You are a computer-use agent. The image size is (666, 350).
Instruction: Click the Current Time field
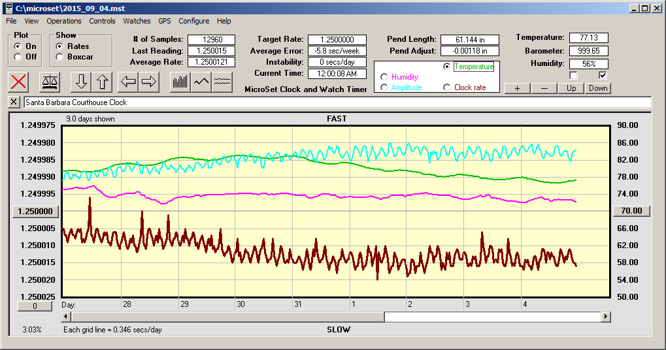point(337,73)
